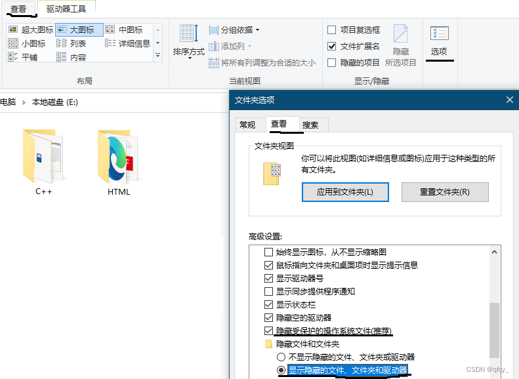Open Add columns (添加列) dropdown
Screen dimensions: 519x379
point(230,47)
